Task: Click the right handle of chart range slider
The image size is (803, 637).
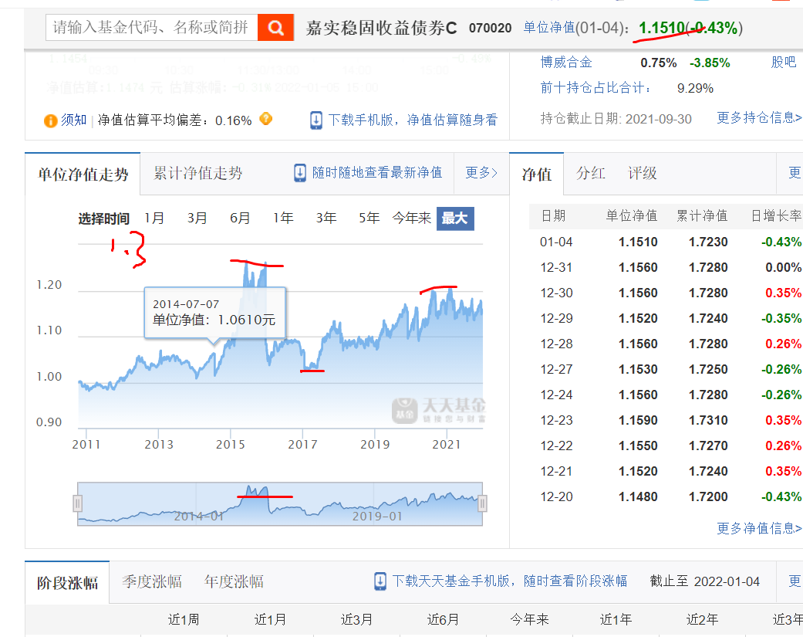Action: 482,503
